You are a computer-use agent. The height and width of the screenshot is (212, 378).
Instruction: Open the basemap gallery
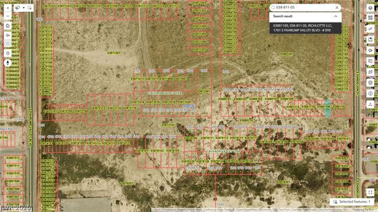click(x=370, y=18)
